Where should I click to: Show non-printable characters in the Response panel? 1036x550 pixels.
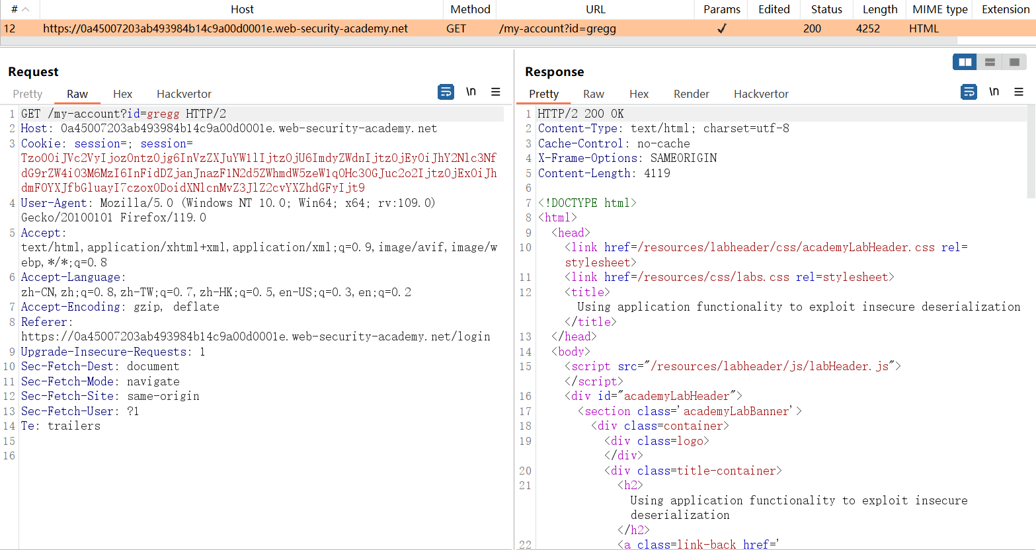click(994, 92)
